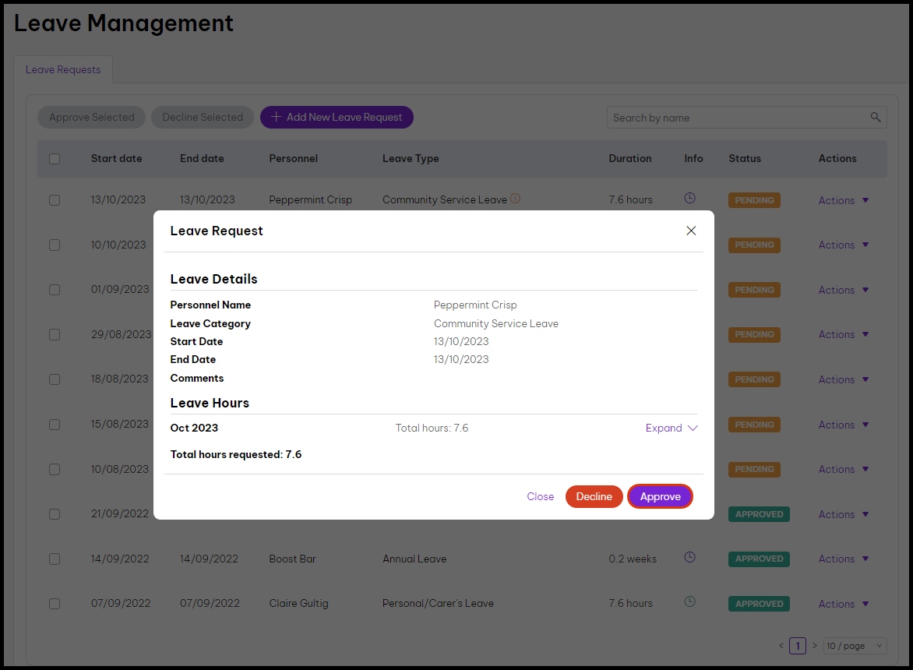
Task: Click the Close link in the dialog
Action: tap(540, 496)
